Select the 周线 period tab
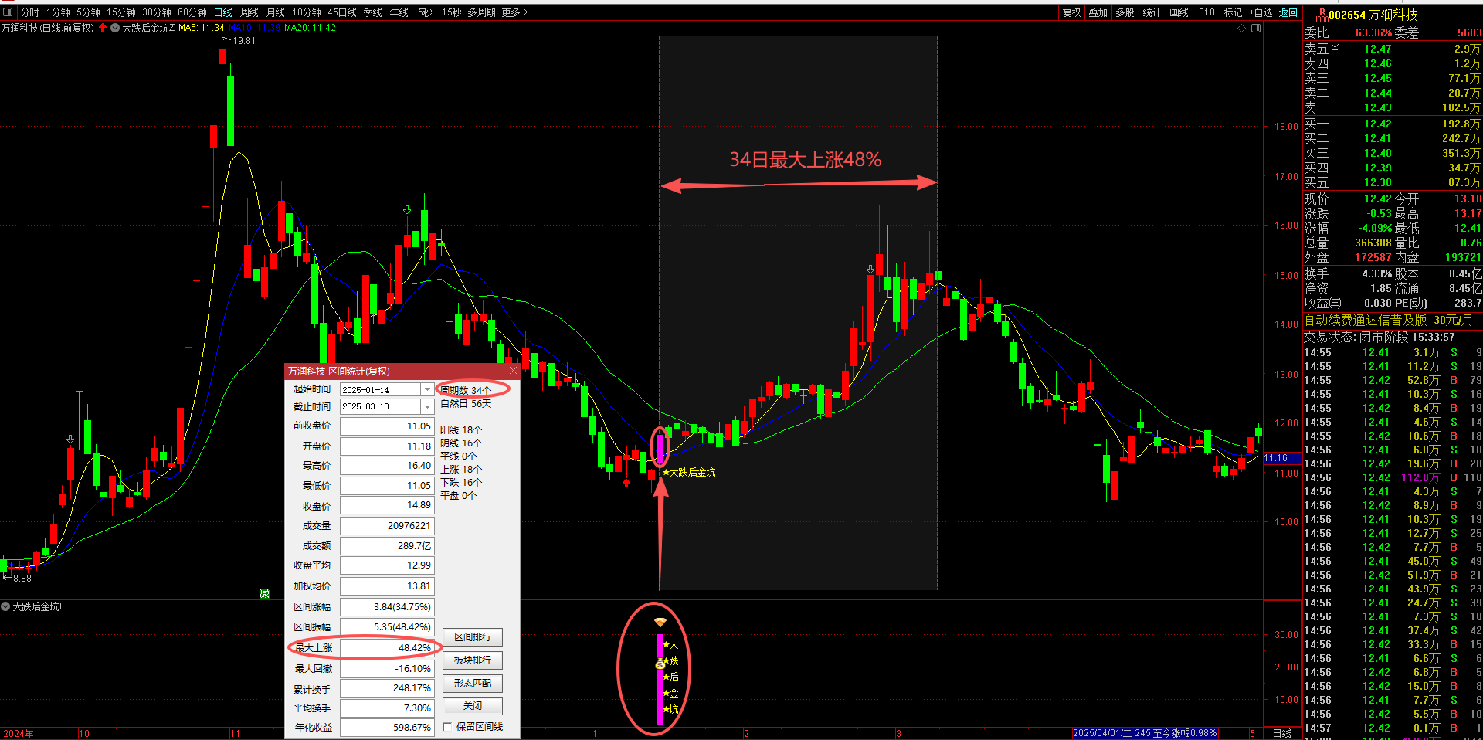Image resolution: width=1483 pixels, height=740 pixels. pyautogui.click(x=249, y=12)
